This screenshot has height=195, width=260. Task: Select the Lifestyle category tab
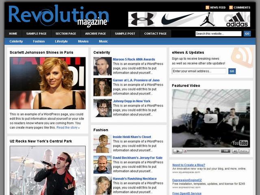click(x=61, y=41)
